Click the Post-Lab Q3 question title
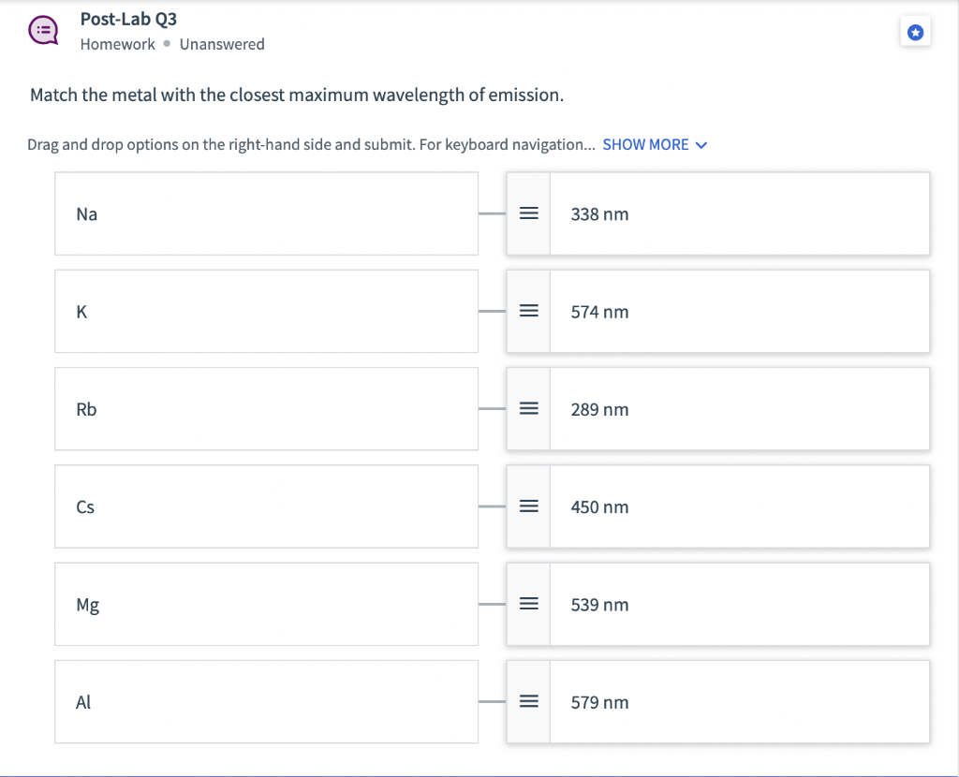Viewport: 959px width, 777px height. point(128,20)
